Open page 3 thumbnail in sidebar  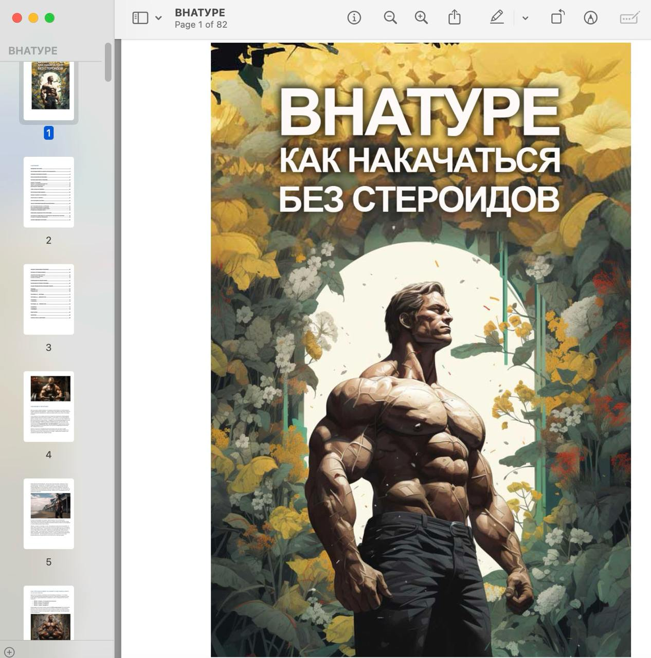[x=49, y=299]
